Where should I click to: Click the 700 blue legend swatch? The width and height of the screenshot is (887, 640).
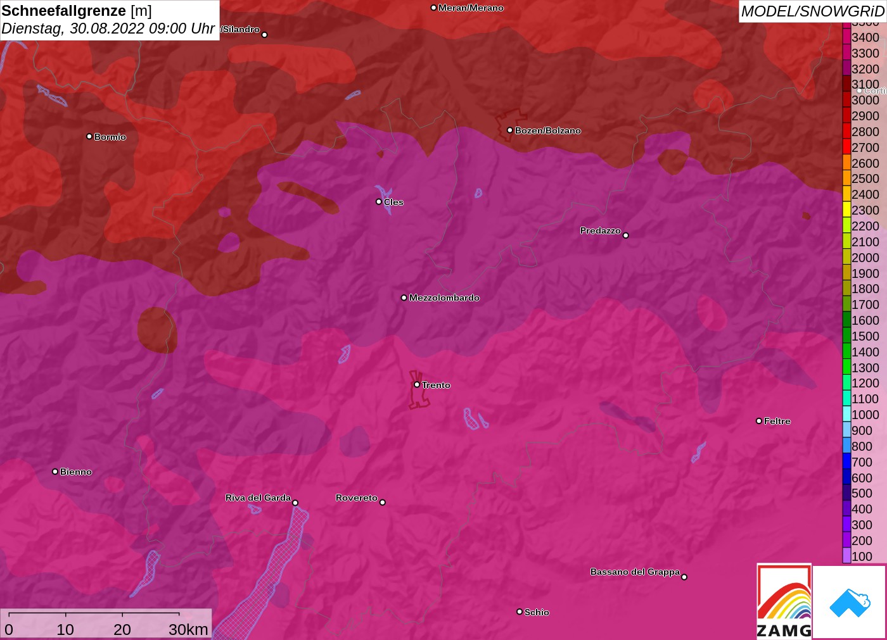click(x=846, y=461)
